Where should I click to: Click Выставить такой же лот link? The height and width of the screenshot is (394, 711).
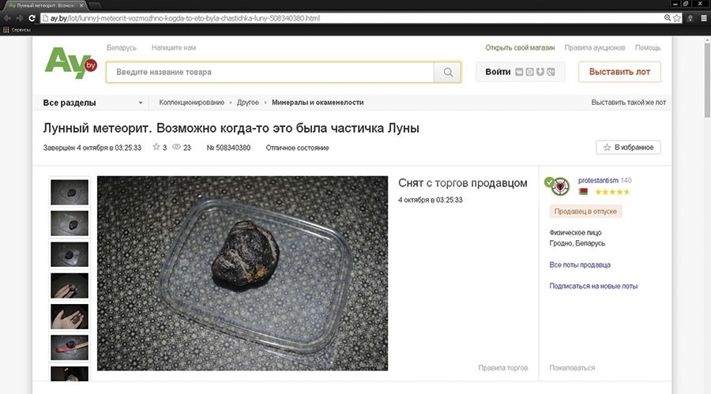coord(629,103)
